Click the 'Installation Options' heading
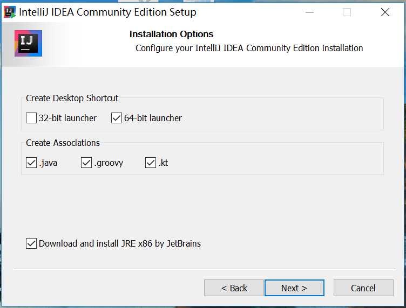Image resolution: width=406 pixels, height=308 pixels. click(171, 34)
